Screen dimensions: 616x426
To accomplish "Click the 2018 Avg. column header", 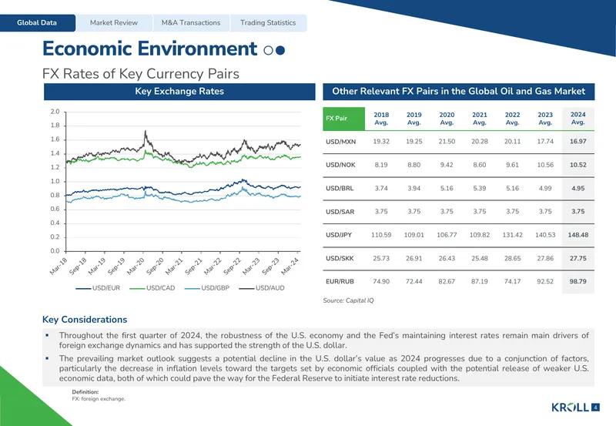I will (x=381, y=119).
